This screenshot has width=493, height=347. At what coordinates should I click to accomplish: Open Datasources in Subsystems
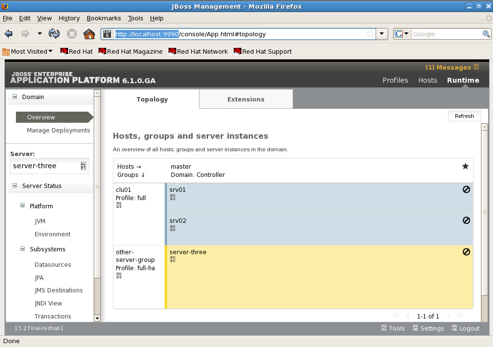[x=53, y=264]
